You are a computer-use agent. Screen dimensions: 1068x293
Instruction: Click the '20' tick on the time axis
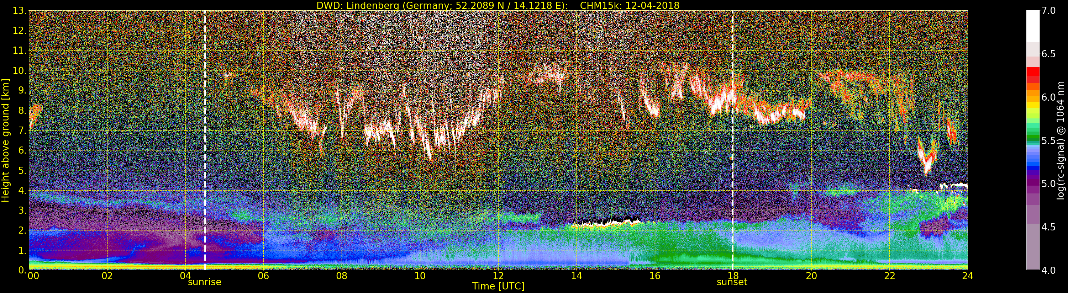[x=811, y=276]
